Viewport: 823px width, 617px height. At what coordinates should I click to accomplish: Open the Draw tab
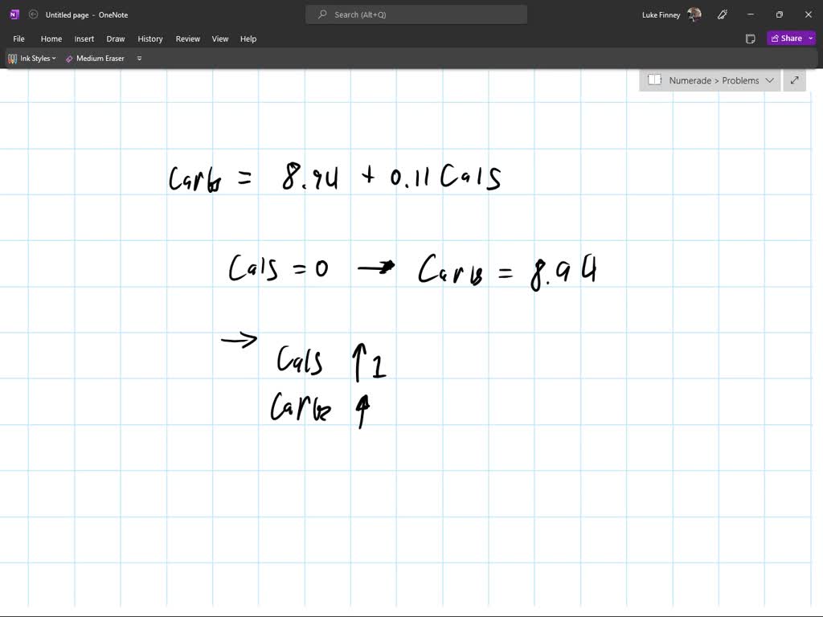[116, 39]
